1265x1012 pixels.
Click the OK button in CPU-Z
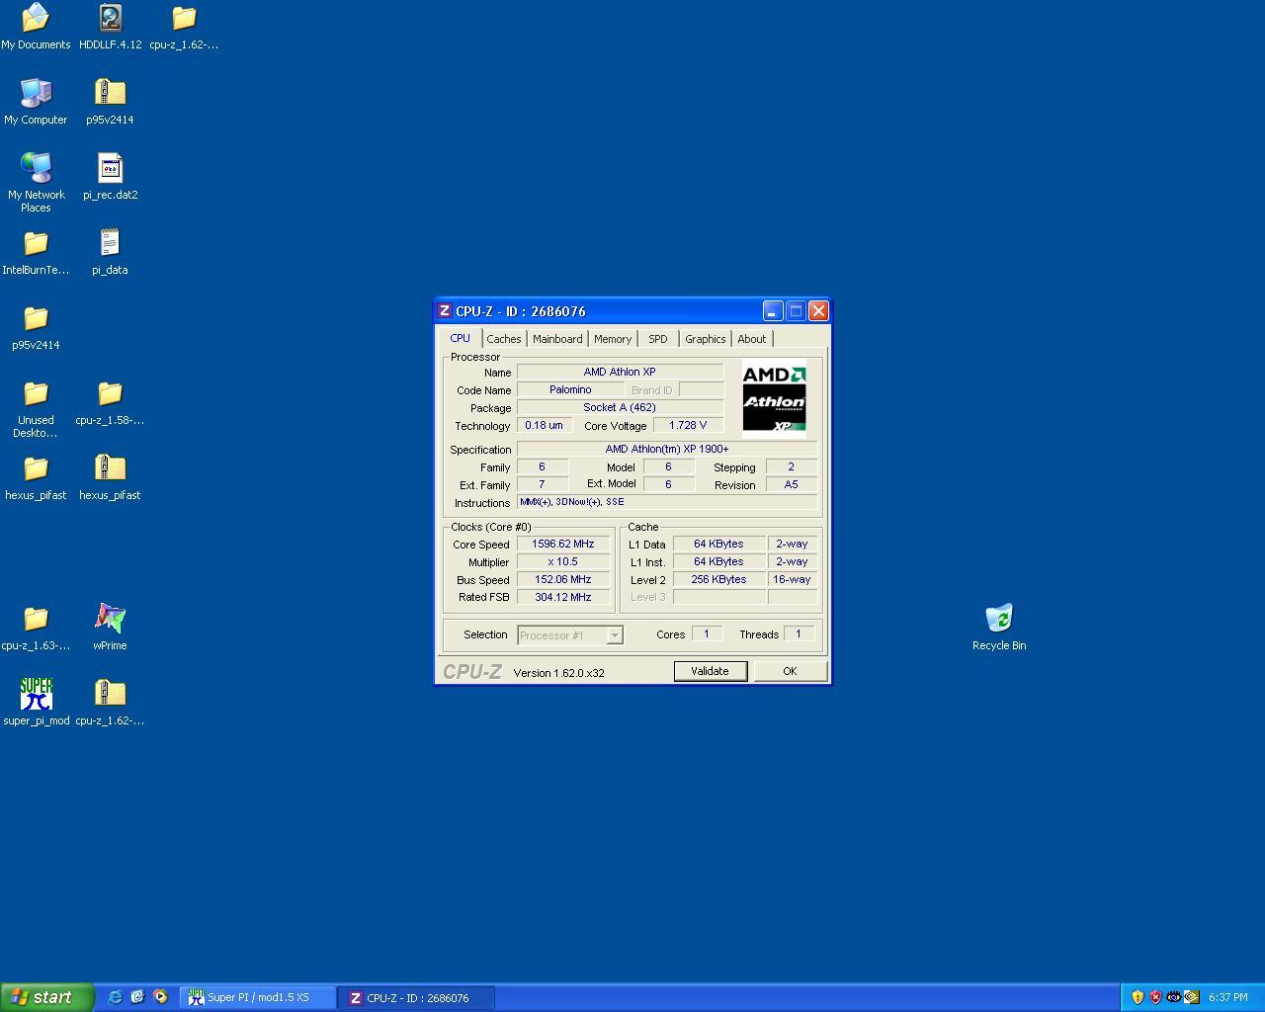[x=790, y=671]
